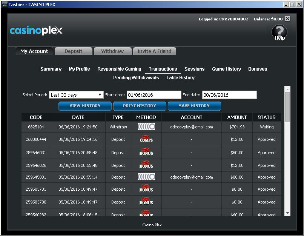This screenshot has width=304, height=236.
Task: Click BONUS icon in row 259583700
Action: [146, 201]
